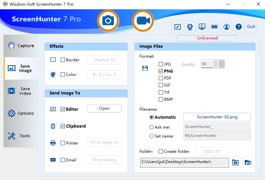Check the TIF format checkbox

coord(161,92)
